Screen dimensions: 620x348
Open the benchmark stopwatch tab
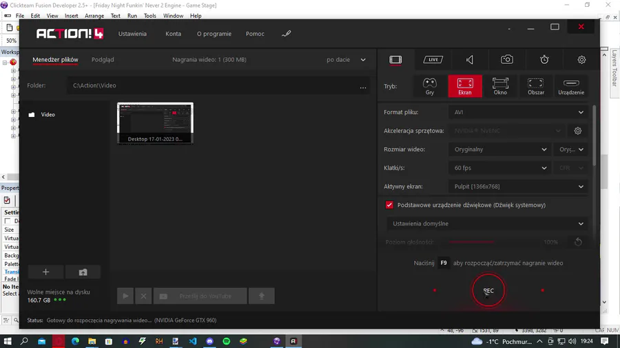click(544, 60)
